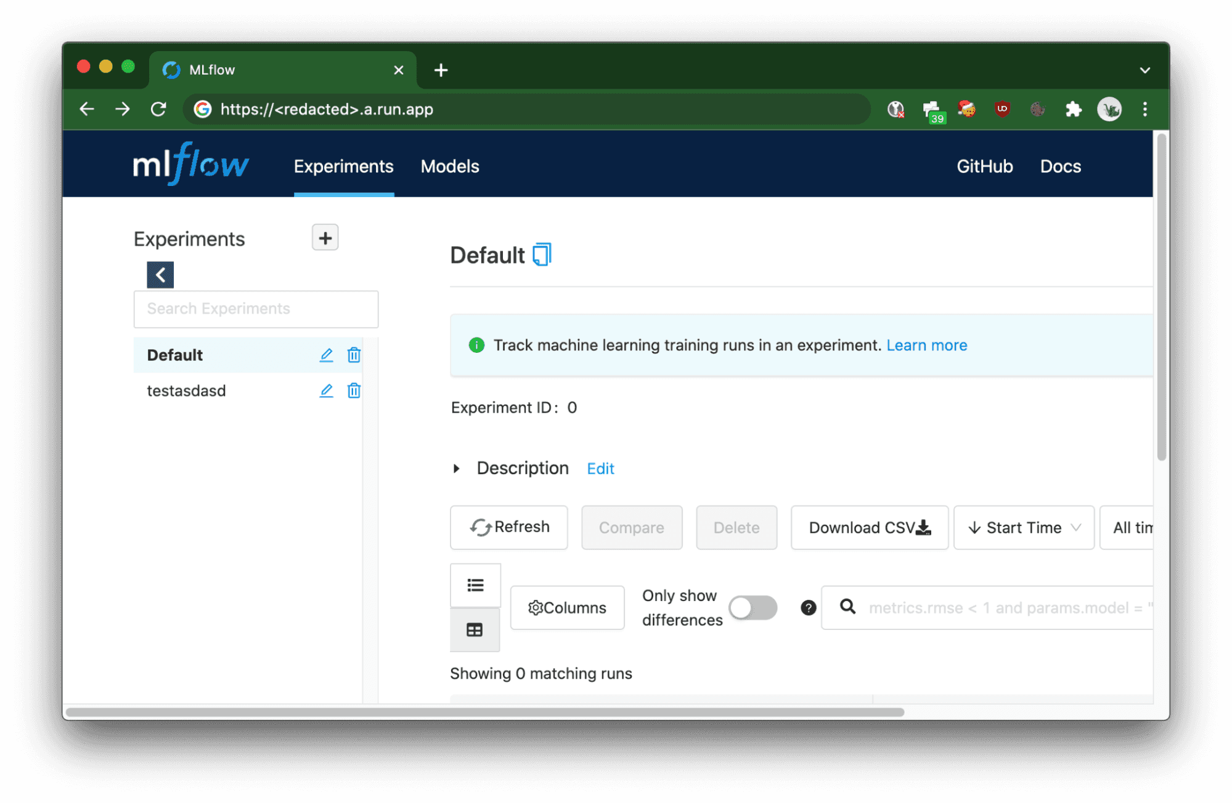Click the copy experiment ID icon
The image size is (1232, 803).
click(x=542, y=256)
